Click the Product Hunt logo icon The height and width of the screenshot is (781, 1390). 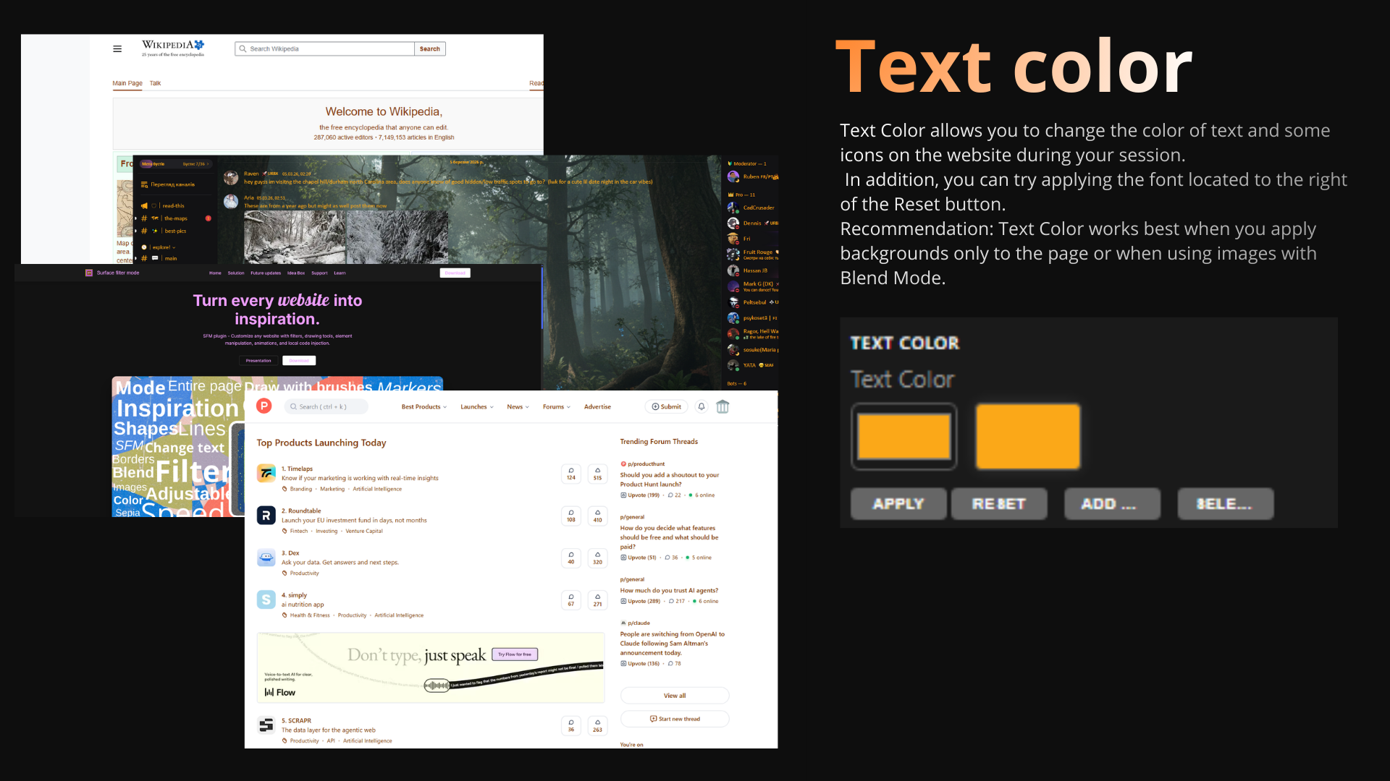tap(264, 406)
